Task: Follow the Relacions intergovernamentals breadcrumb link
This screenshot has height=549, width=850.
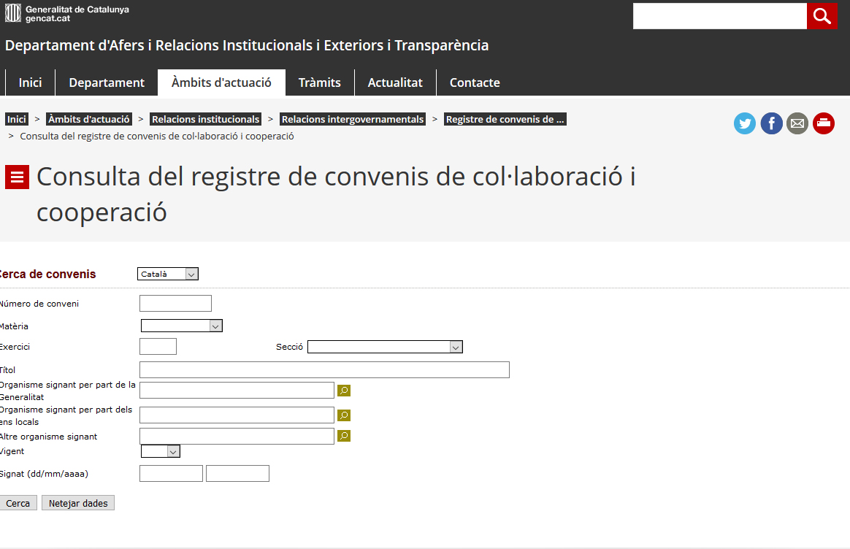Action: click(x=353, y=119)
